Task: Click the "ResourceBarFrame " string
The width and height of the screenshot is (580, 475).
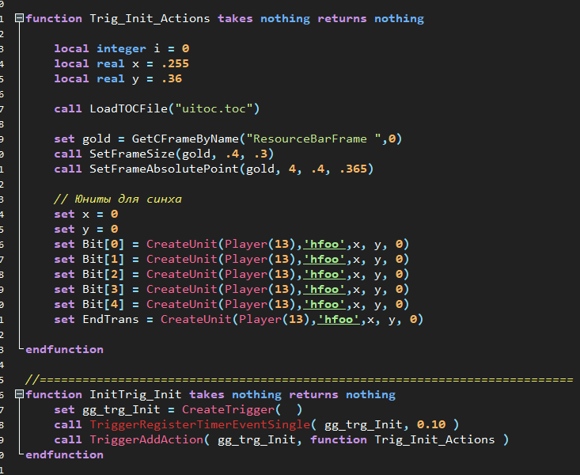Action: tap(313, 139)
